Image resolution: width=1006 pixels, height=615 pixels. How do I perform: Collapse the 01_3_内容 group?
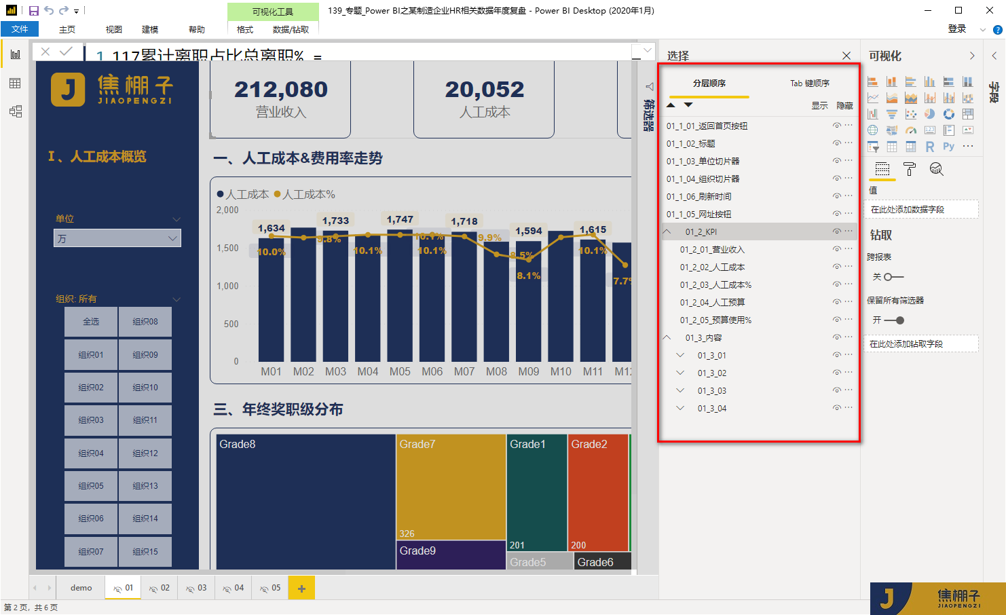tap(667, 337)
